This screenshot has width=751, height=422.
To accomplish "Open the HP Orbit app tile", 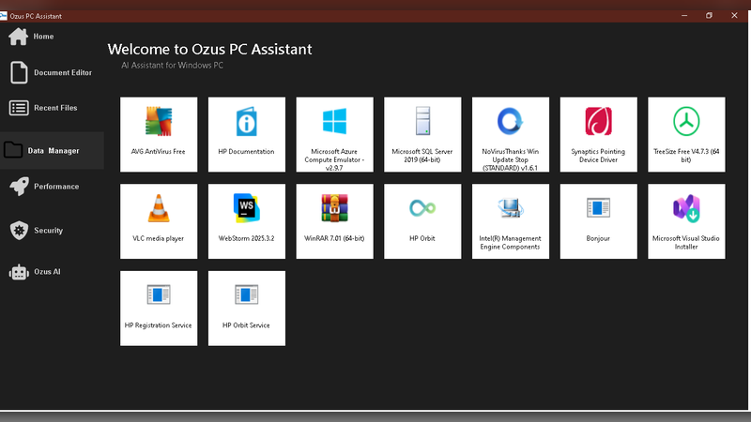I will coord(422,220).
